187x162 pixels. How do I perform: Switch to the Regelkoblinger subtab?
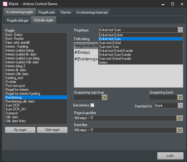pyautogui.click(x=18, y=21)
